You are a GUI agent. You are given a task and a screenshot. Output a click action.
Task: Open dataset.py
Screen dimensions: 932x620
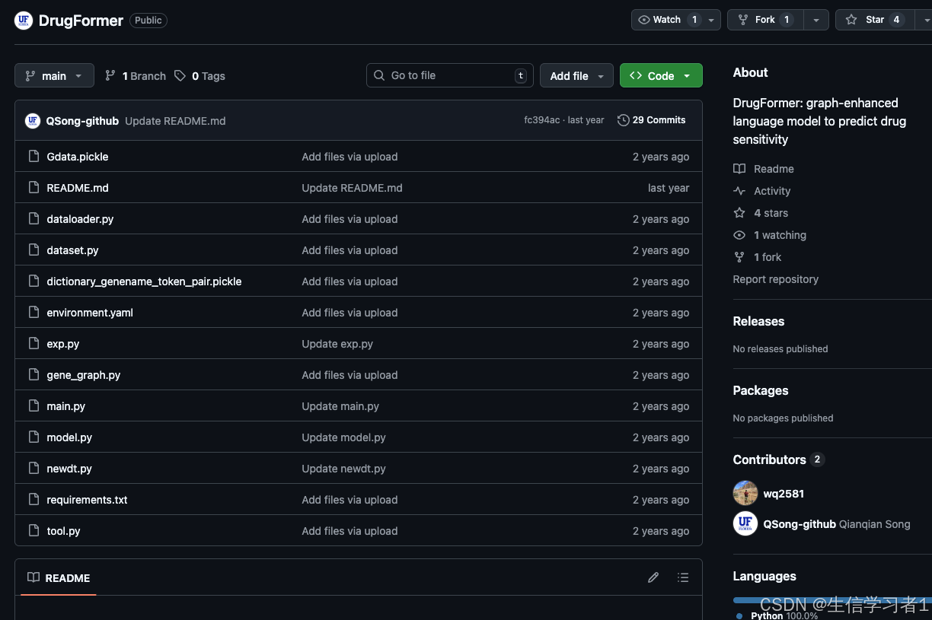[72, 250]
